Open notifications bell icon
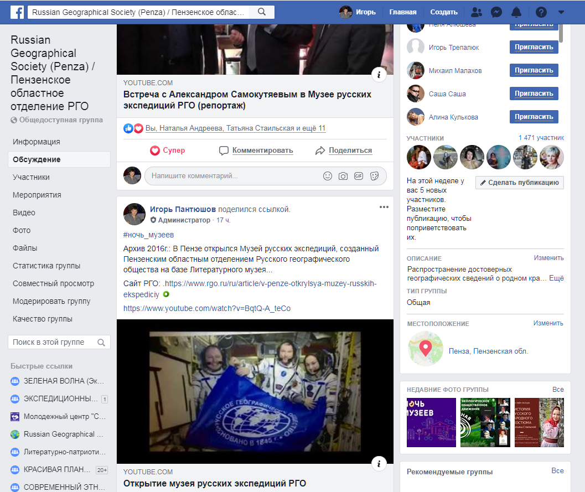The width and height of the screenshot is (585, 492). click(516, 12)
